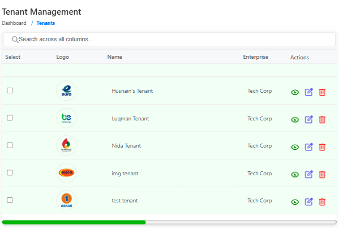View details of Husnain's Tenant
The height and width of the screenshot is (229, 343).
pyautogui.click(x=295, y=92)
